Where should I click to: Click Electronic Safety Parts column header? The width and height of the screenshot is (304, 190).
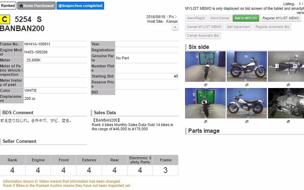[140, 160]
